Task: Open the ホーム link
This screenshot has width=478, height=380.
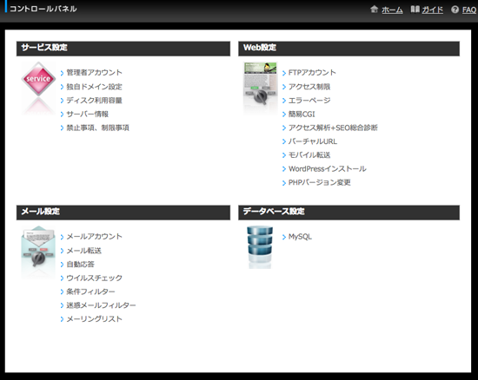Action: [392, 10]
